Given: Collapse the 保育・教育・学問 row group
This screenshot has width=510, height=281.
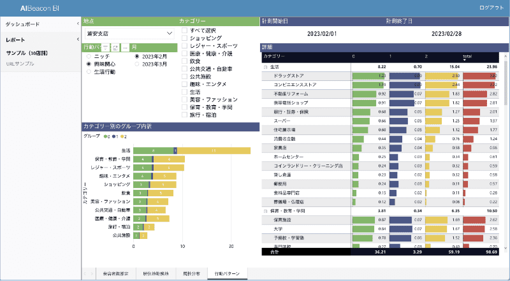Looking at the screenshot, I should point(265,210).
